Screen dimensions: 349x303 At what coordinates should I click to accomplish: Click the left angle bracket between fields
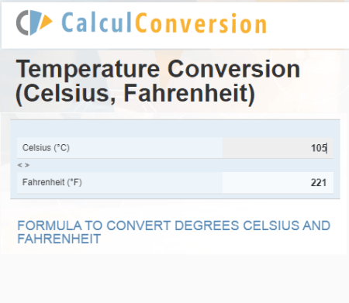pos(20,165)
